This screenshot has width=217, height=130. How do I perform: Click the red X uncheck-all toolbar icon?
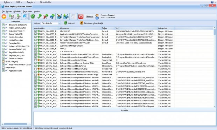point(45,16)
